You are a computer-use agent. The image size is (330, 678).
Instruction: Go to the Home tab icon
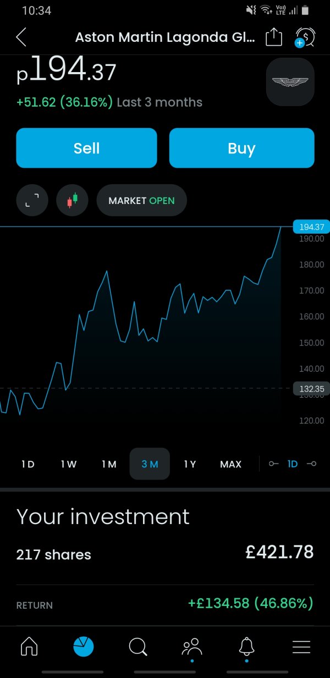pyautogui.click(x=29, y=647)
